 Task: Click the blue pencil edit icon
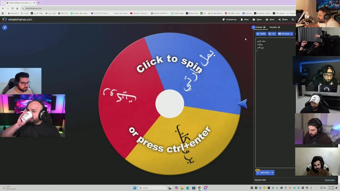5,27
